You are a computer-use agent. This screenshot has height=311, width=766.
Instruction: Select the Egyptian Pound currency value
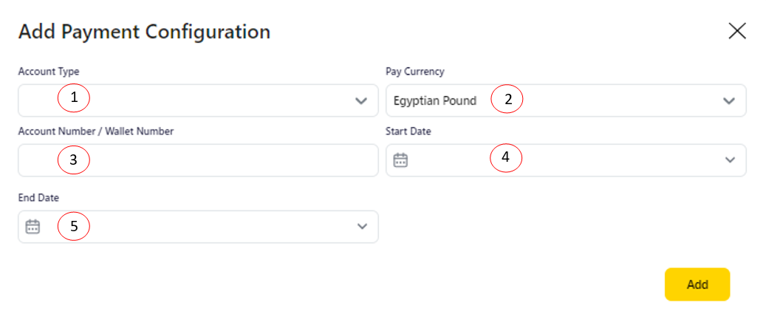[x=435, y=100]
